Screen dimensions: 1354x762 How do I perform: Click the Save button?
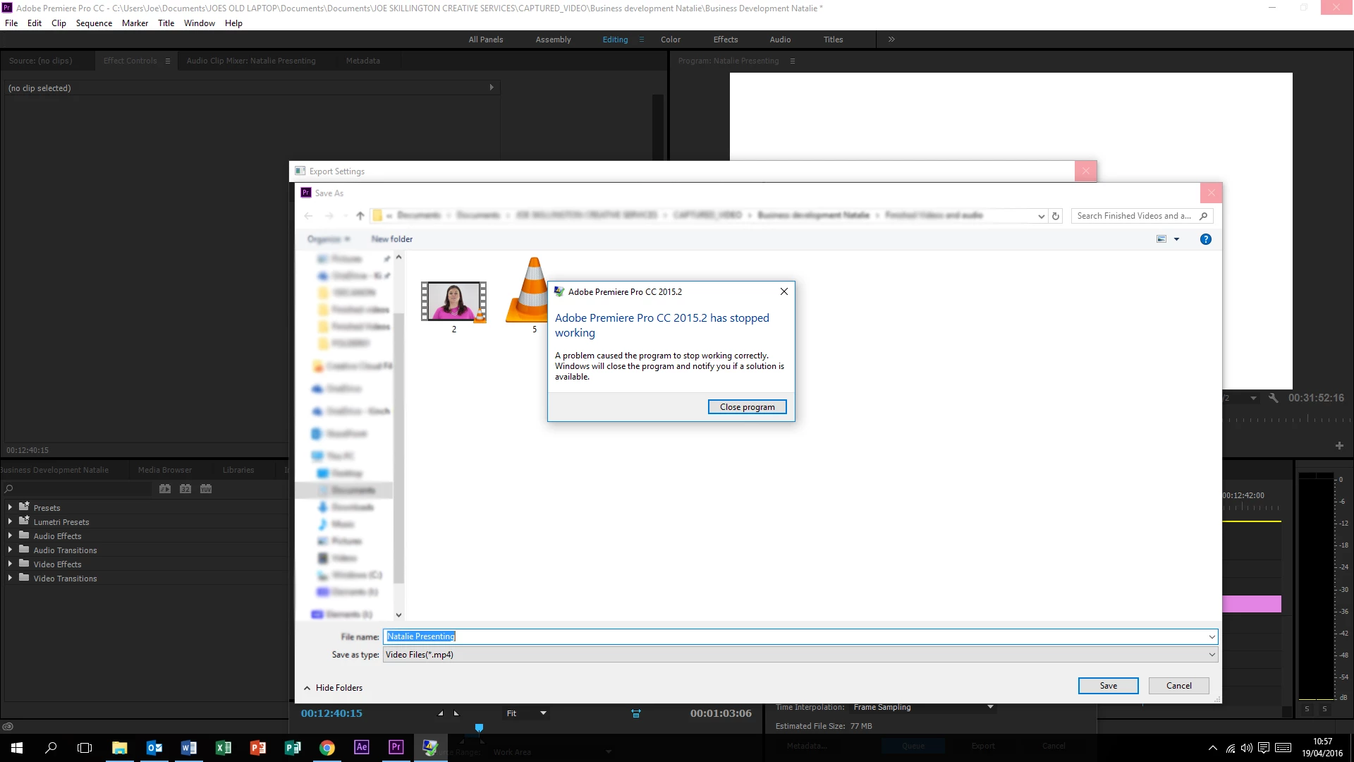1108,686
